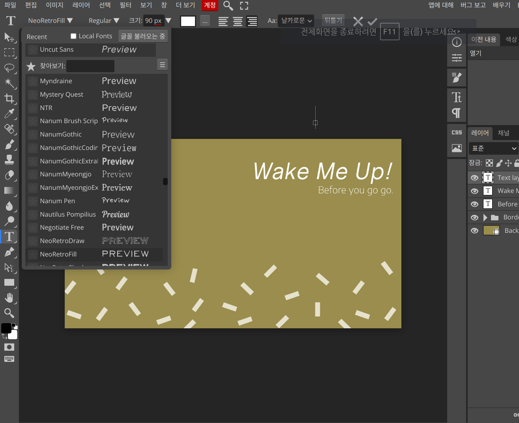Select the Dodge tool
Viewport: 519px width, 423px height.
9,221
